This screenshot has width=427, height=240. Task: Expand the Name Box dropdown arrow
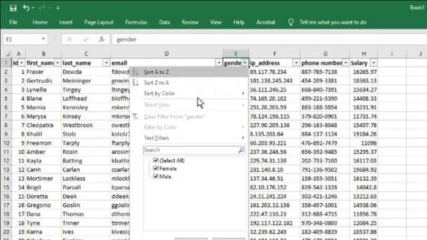tap(43, 39)
